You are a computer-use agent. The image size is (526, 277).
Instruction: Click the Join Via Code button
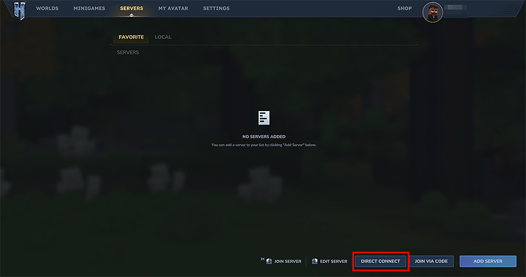(431, 261)
